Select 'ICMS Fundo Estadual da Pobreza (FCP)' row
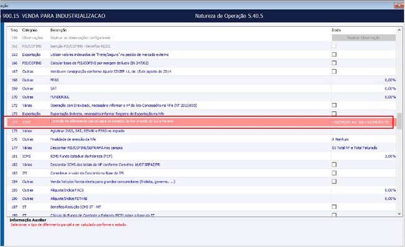Screen dimensions: 405x247 coord(81,156)
